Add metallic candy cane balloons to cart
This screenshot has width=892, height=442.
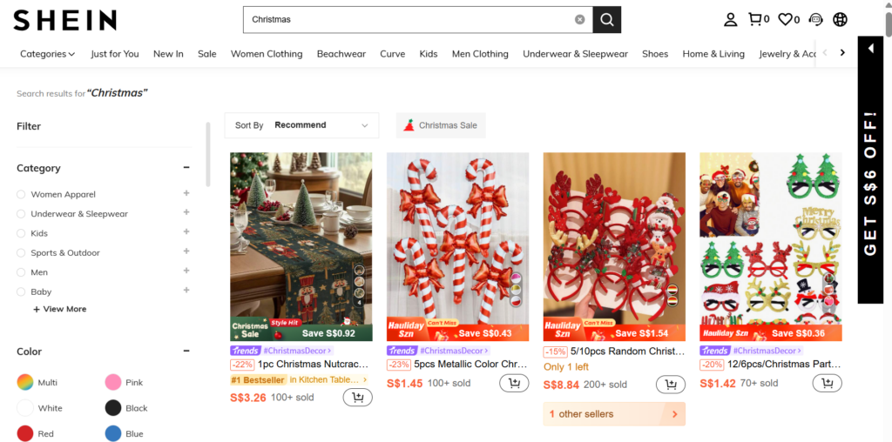(514, 384)
